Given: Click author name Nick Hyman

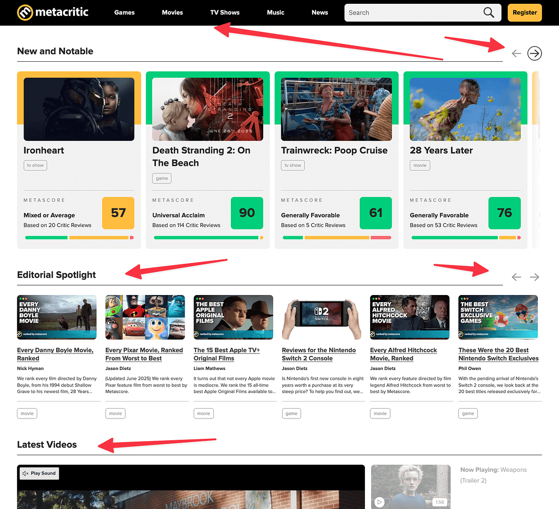Looking at the screenshot, I should 30,369.
